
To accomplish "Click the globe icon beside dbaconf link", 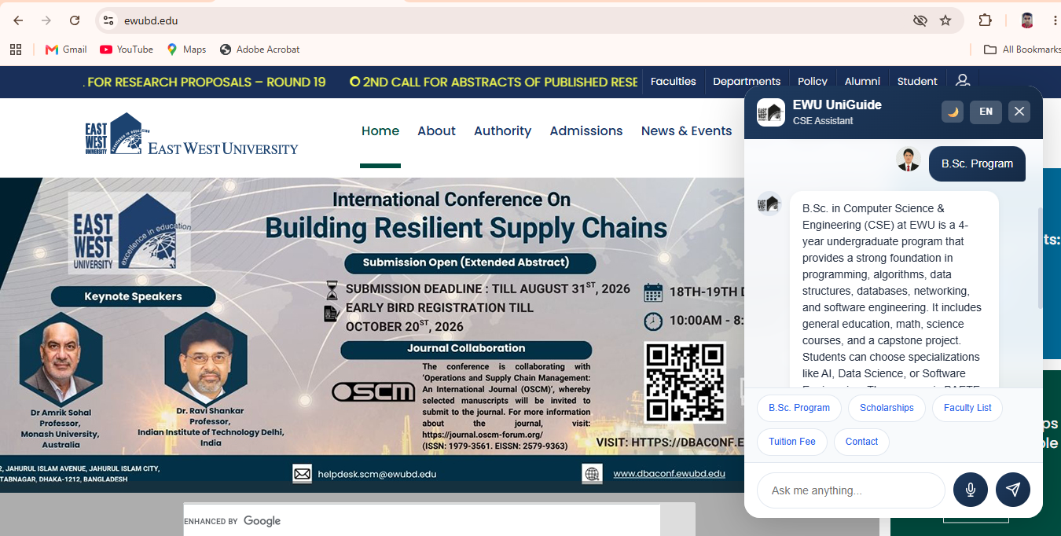I will pyautogui.click(x=593, y=474).
